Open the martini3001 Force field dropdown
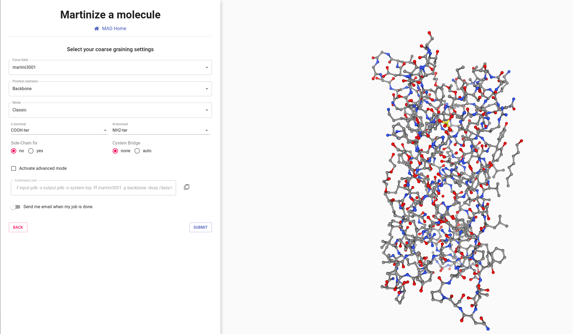573x334 pixels. coord(110,67)
